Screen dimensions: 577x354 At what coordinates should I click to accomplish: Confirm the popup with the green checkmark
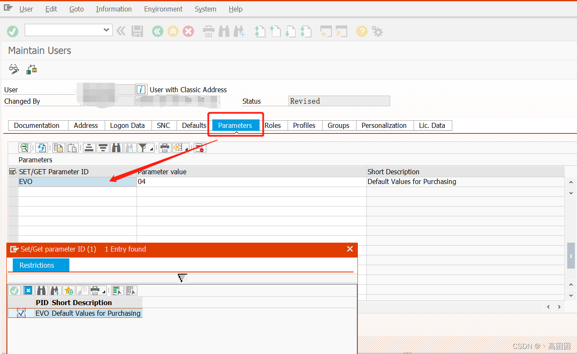pos(14,290)
